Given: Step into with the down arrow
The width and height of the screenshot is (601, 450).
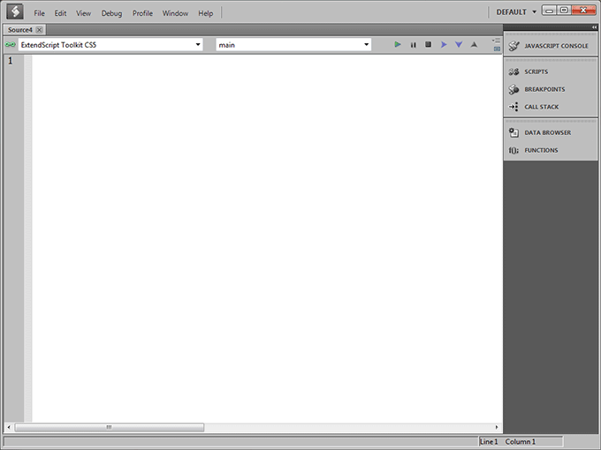Looking at the screenshot, I should point(459,45).
